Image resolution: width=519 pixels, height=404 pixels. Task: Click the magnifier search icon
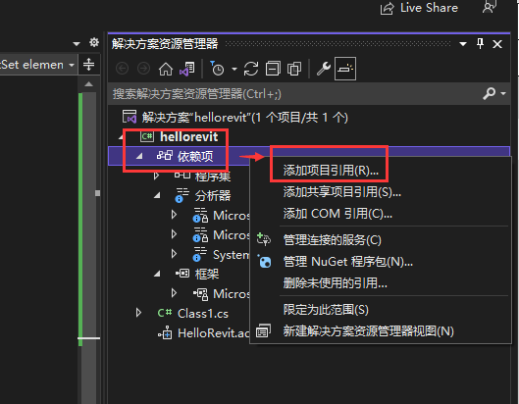tap(489, 93)
